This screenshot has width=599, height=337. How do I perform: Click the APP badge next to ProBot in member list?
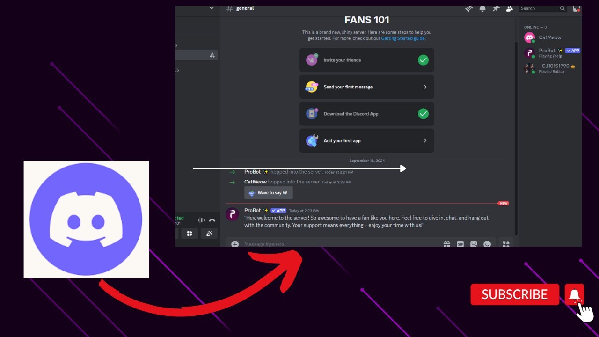(x=573, y=51)
